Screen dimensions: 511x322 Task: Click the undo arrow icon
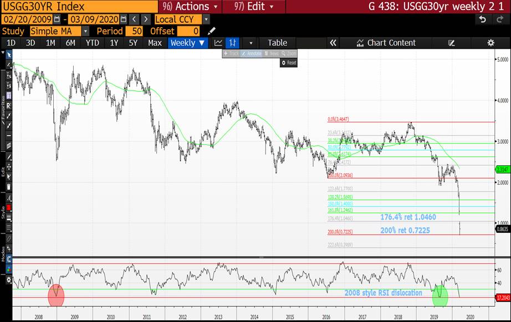point(483,19)
